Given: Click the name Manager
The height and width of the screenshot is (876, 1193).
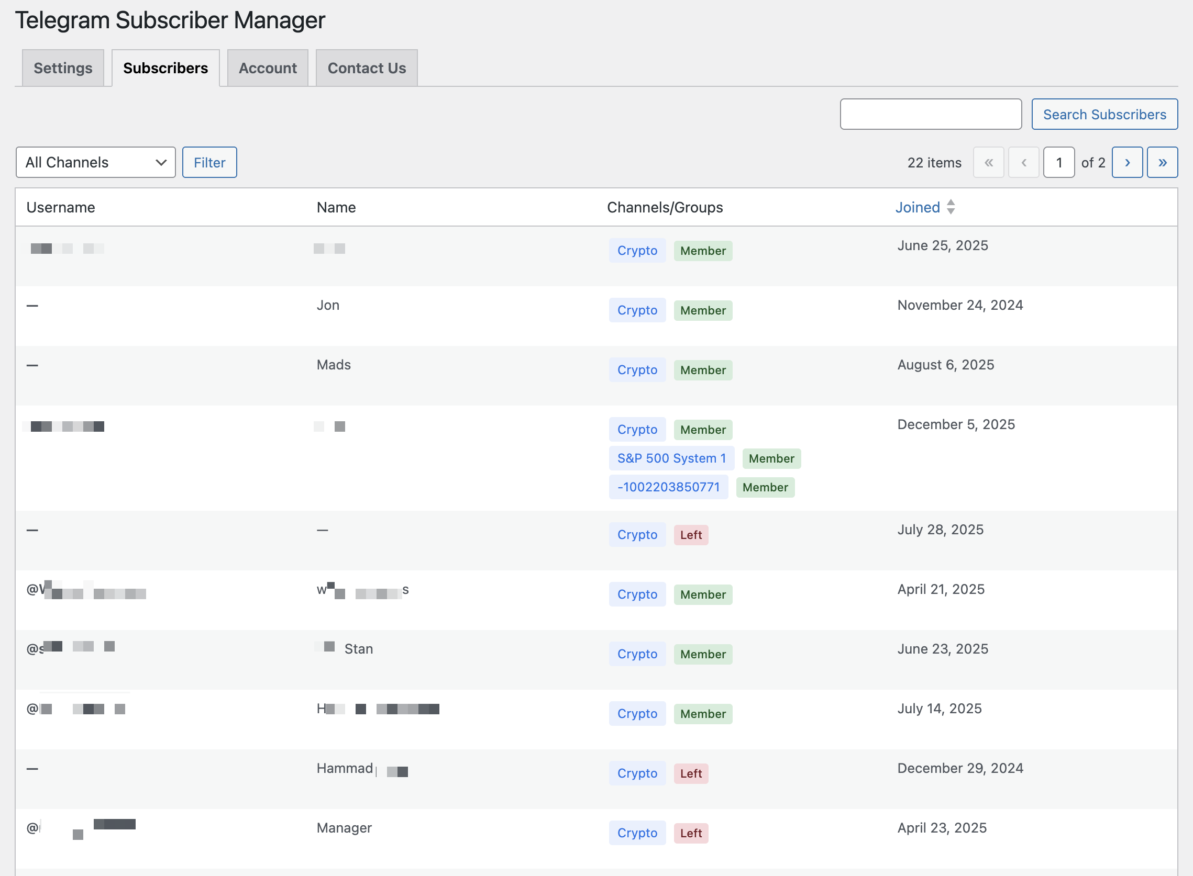Looking at the screenshot, I should click(x=345, y=828).
